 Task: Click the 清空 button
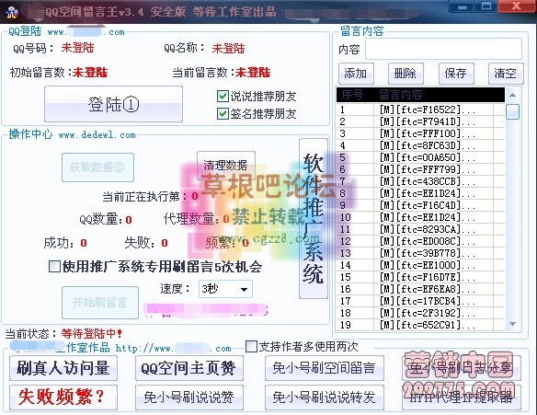[506, 74]
